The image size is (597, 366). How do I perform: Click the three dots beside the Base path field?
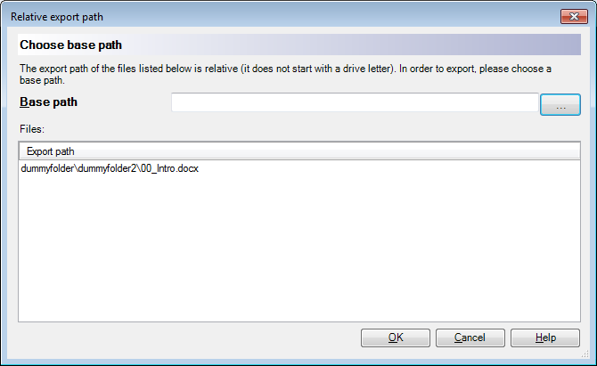[560, 108]
